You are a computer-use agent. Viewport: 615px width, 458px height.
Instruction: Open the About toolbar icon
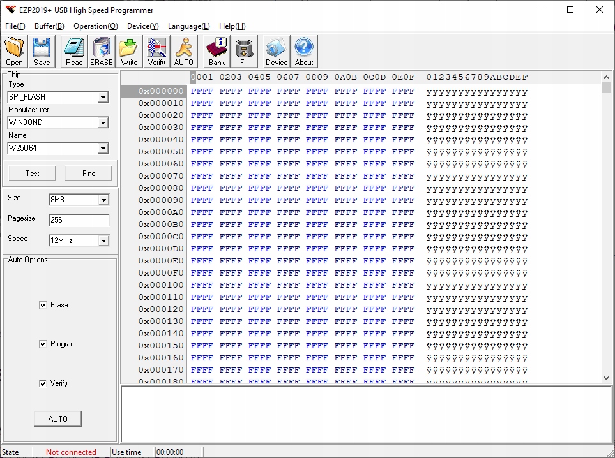click(304, 52)
